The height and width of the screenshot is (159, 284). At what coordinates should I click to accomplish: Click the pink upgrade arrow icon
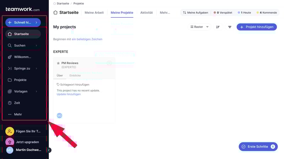tap(10, 142)
